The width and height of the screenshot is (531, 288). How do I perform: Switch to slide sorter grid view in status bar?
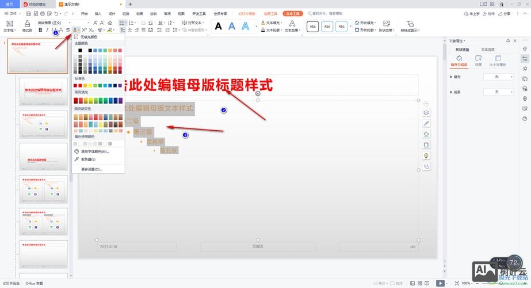pyautogui.click(x=419, y=283)
